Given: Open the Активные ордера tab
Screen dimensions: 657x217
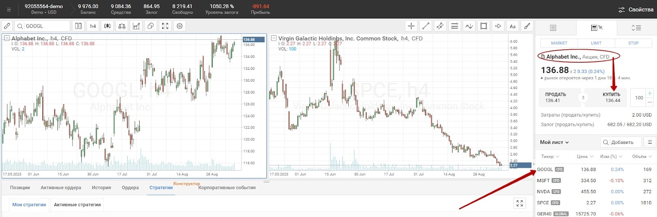Looking at the screenshot, I should (x=61, y=187).
